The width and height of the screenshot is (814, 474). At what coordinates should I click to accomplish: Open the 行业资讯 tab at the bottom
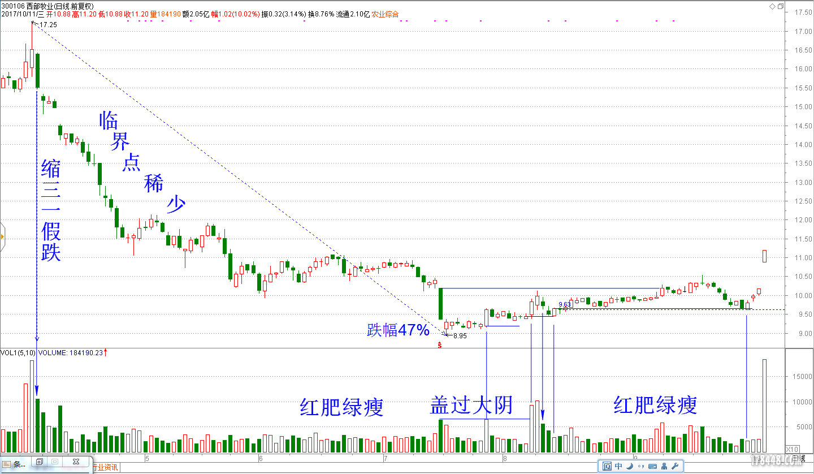click(105, 467)
